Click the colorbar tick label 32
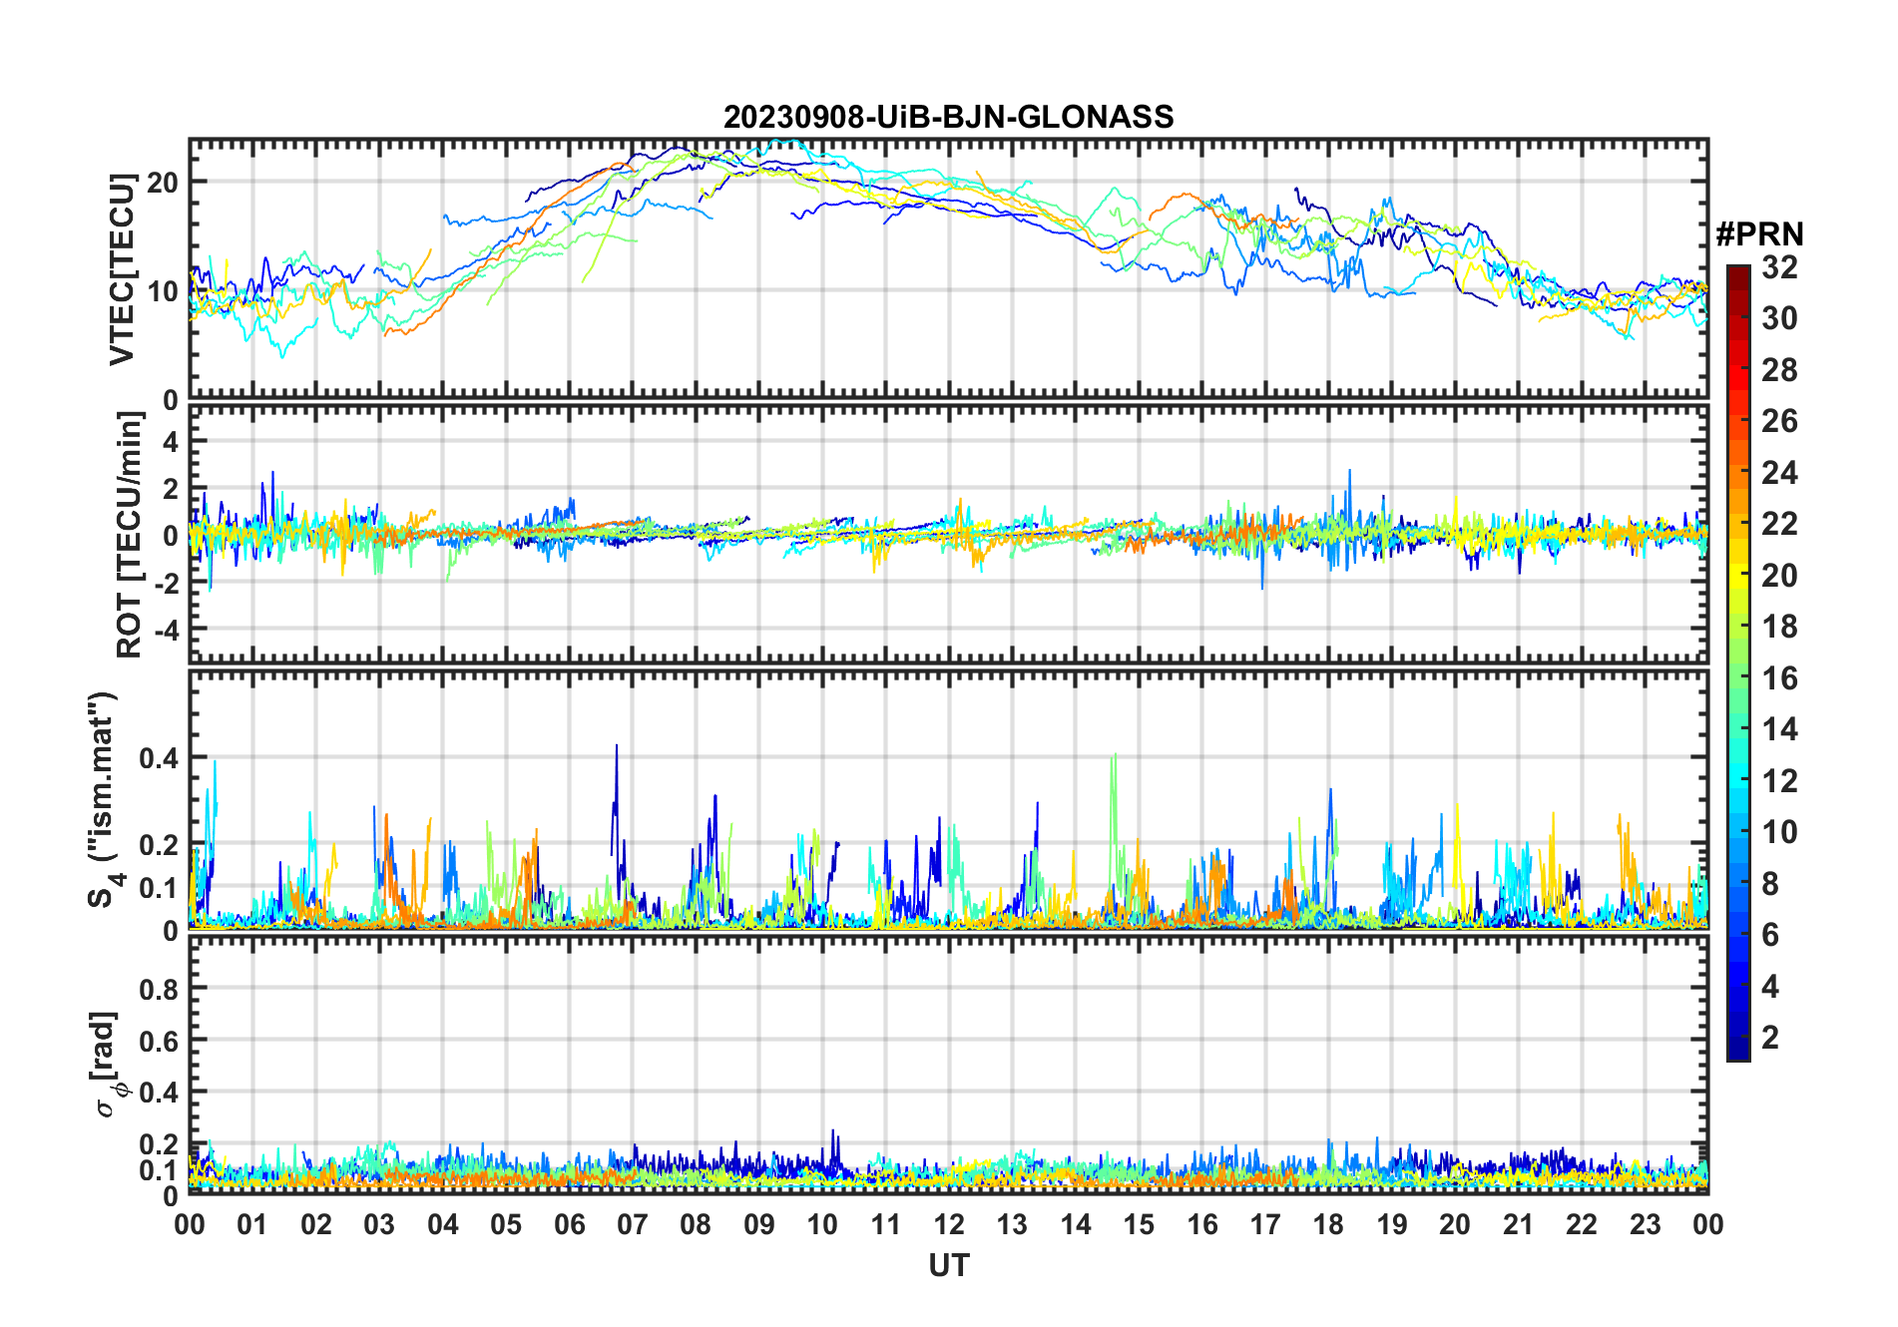Viewport: 1898px width, 1327px height. (1779, 267)
